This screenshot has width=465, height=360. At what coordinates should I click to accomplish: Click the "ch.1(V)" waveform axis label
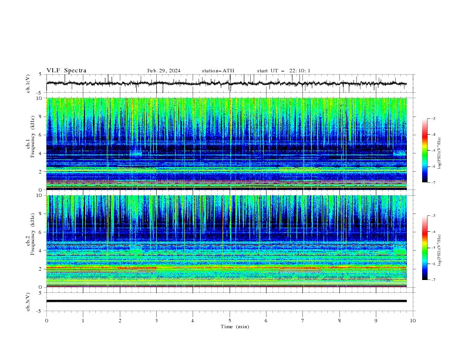pyautogui.click(x=28, y=84)
